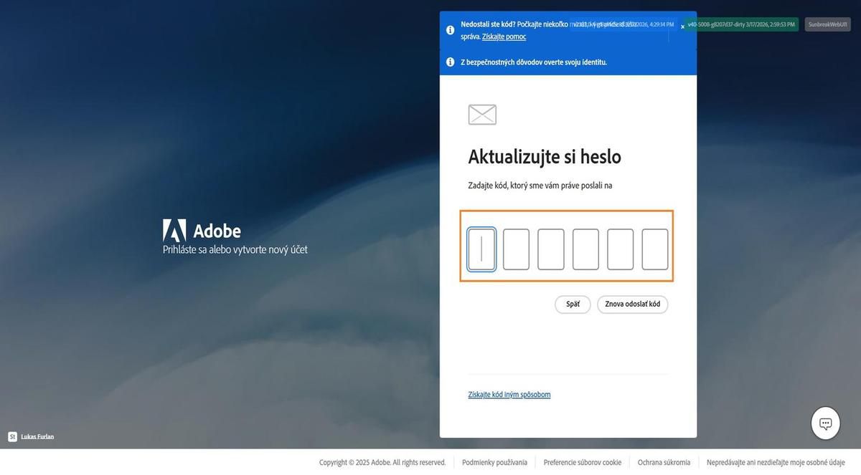Screen dimensions: 861x475
Task: Click the St badge next to Lukas Furlan
Action: [11, 436]
